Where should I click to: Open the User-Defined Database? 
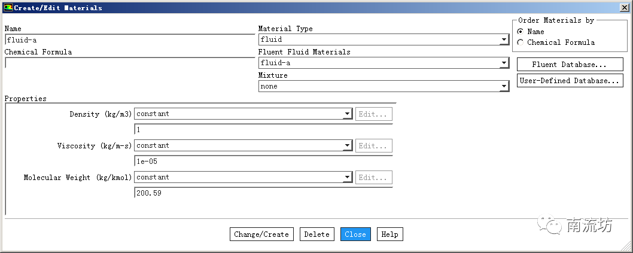[570, 81]
